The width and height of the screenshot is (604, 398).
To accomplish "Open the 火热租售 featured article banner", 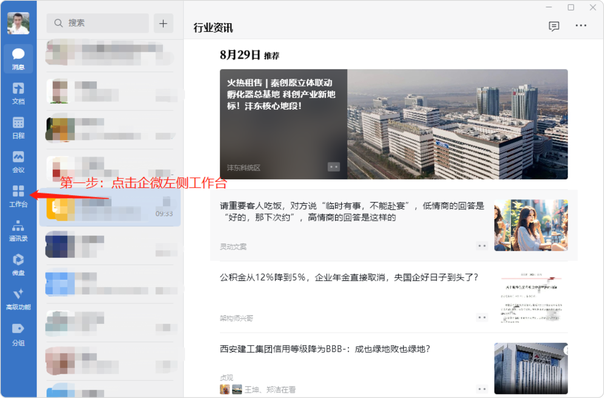I will (393, 124).
